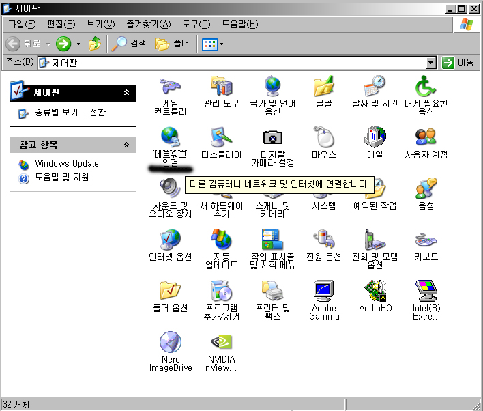Viewport: 483px width, 411px height.
Task: Open the 게임 컨트롤러 icon
Action: 170,86
